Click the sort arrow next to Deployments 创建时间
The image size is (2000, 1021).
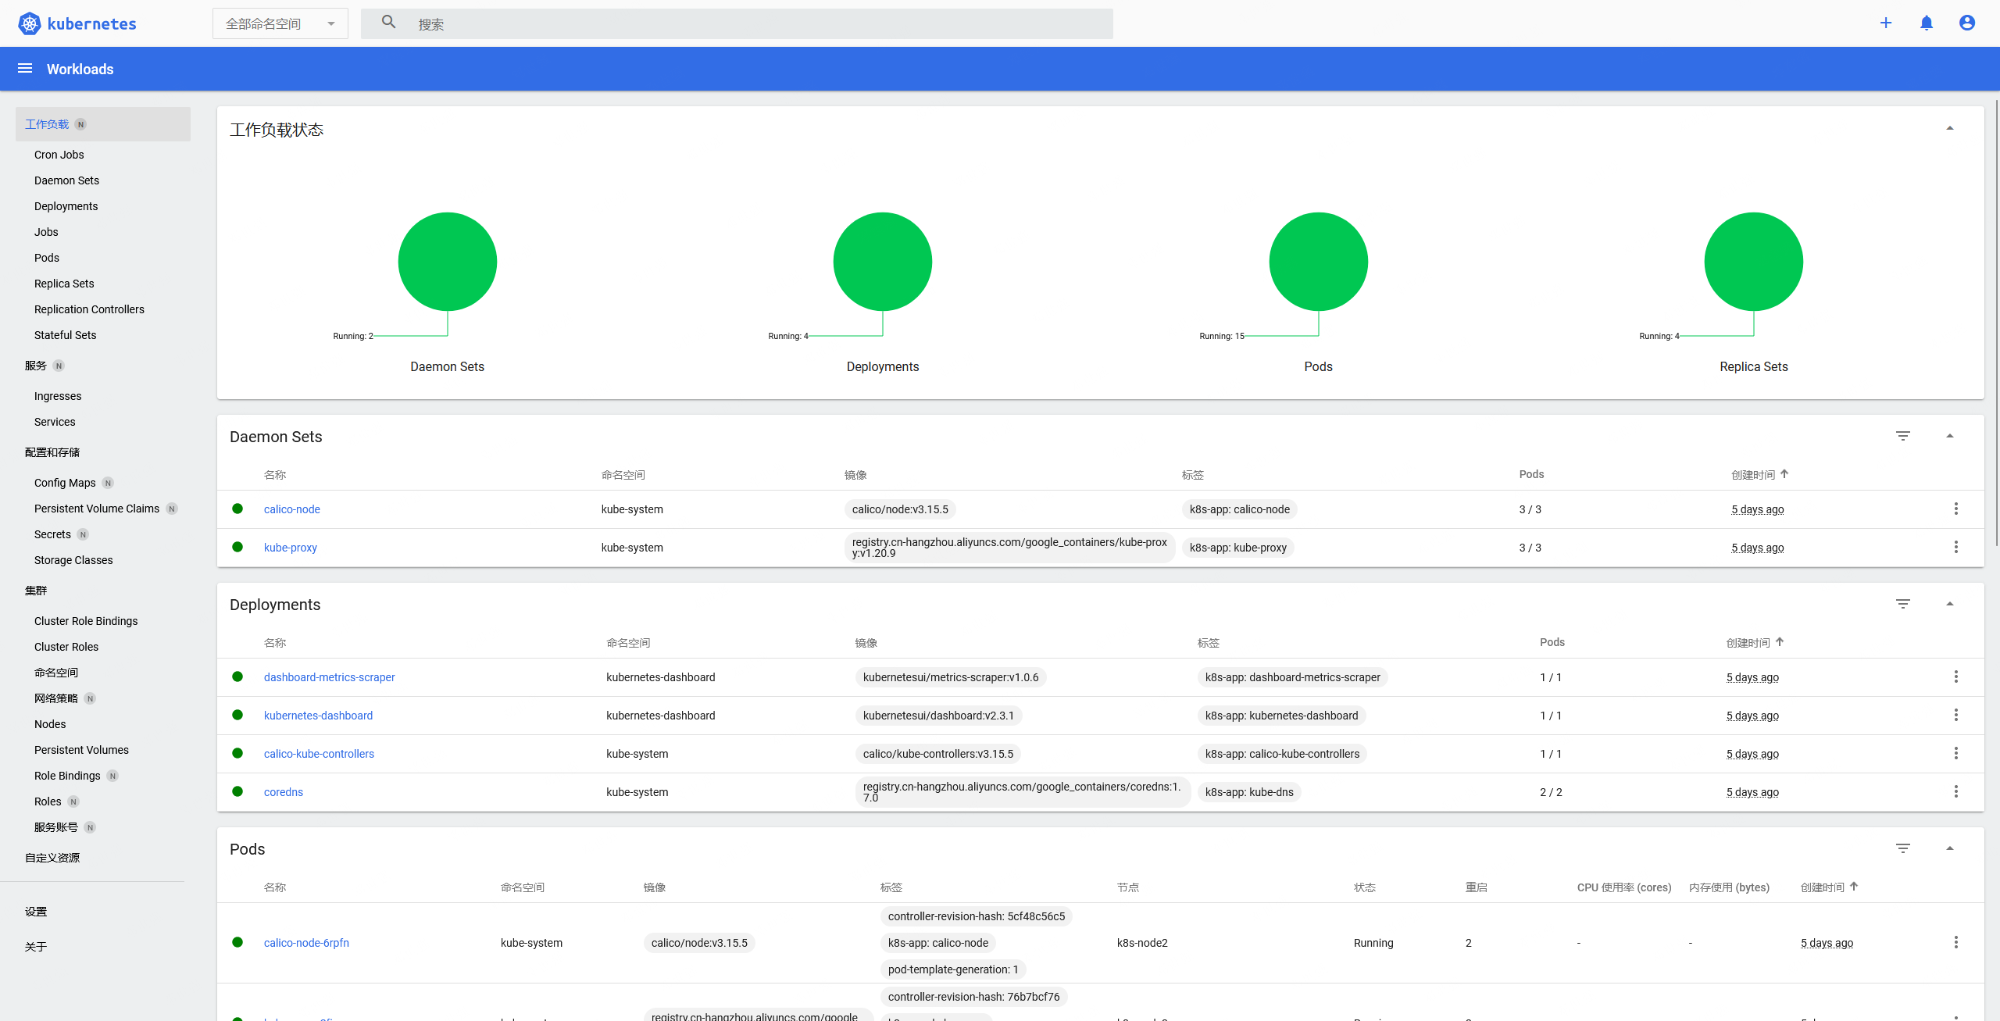pyautogui.click(x=1780, y=641)
